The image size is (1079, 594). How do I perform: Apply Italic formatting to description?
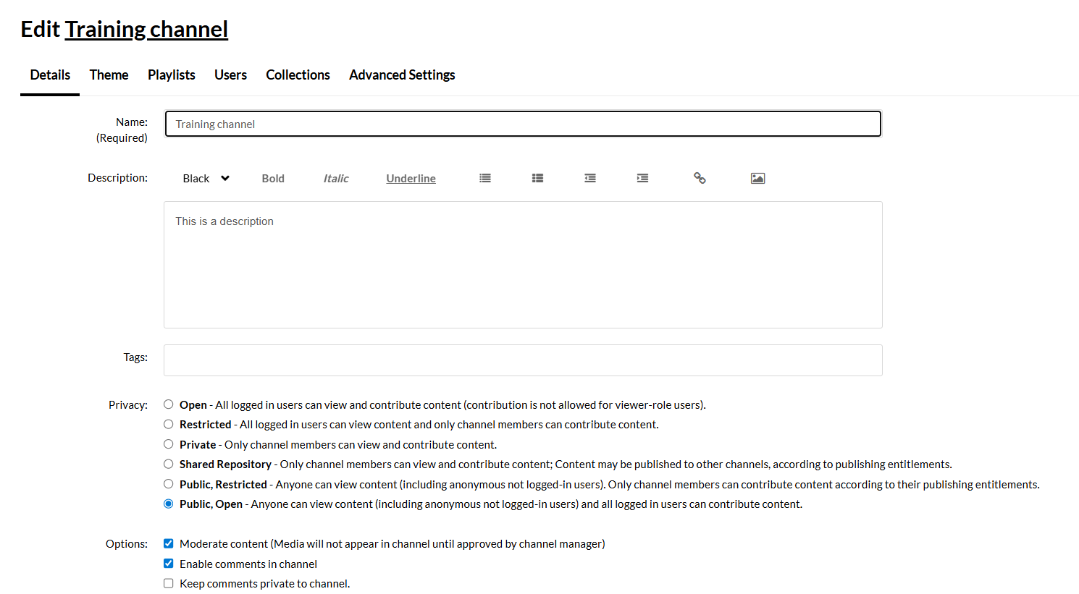[x=336, y=179]
